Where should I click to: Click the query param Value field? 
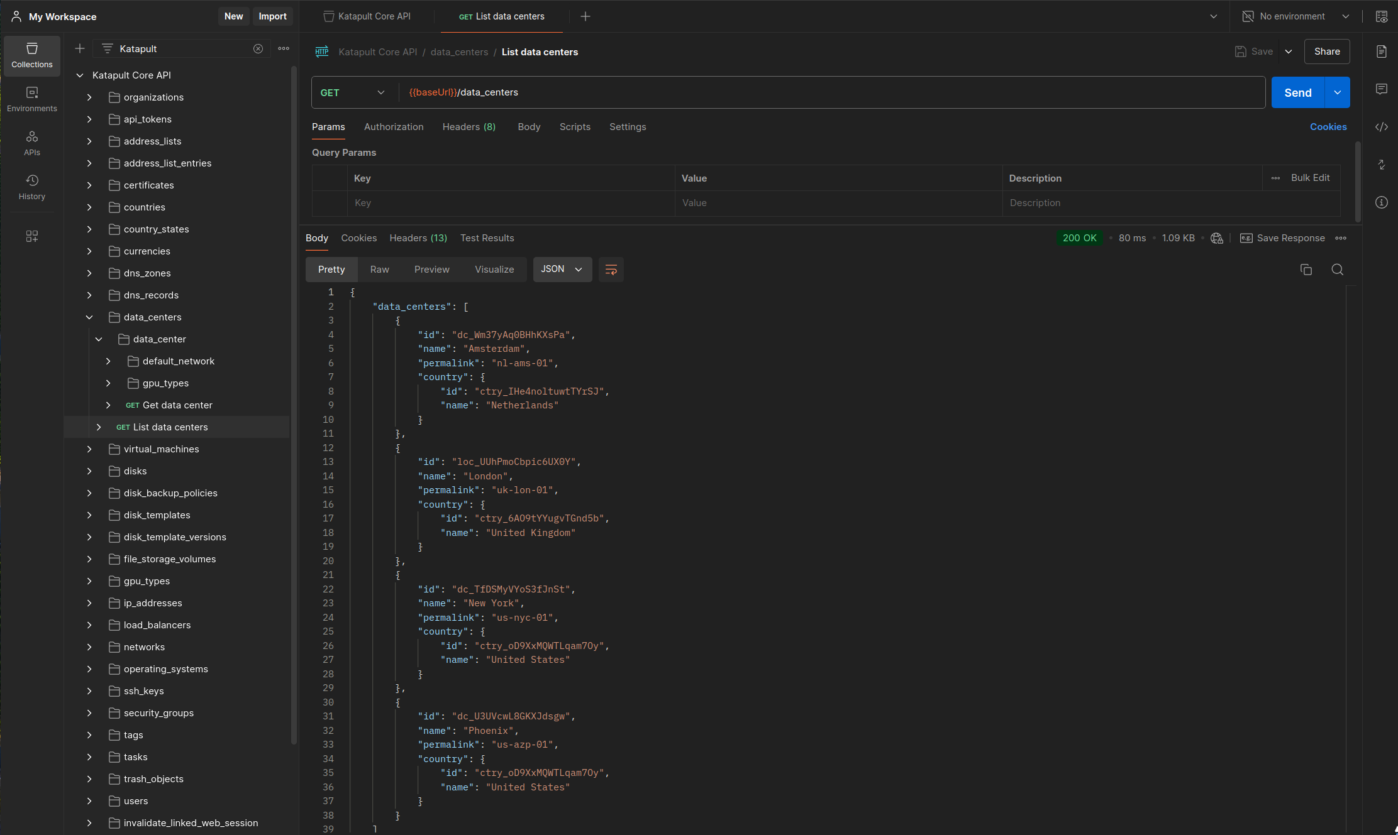click(x=839, y=203)
